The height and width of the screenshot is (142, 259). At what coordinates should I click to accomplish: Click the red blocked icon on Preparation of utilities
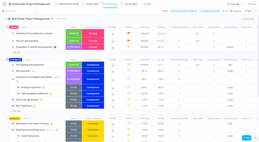pos(55,47)
